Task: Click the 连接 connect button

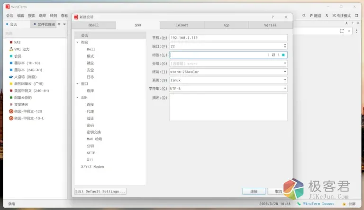Action: tap(254, 192)
